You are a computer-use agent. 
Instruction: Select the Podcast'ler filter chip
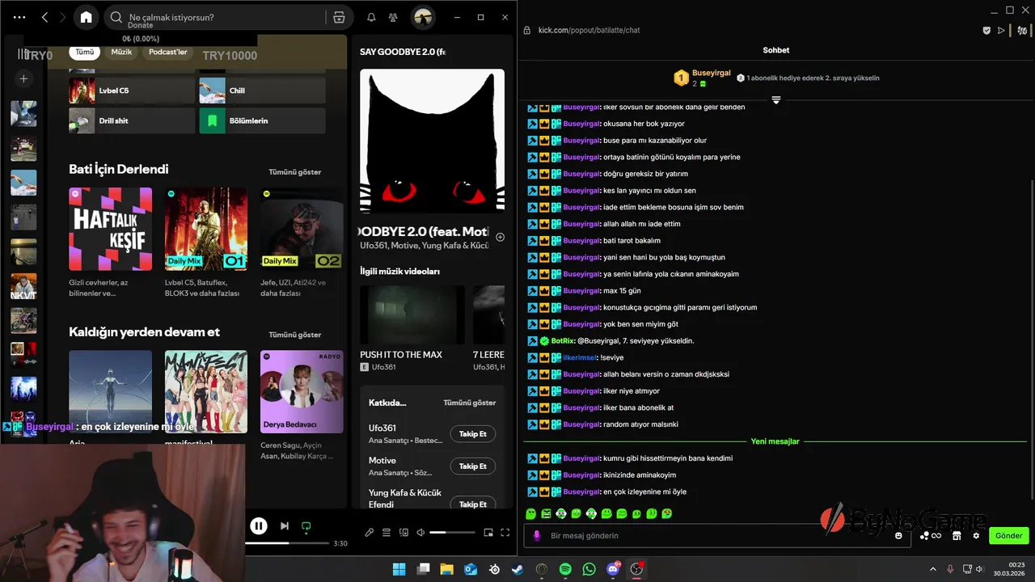pyautogui.click(x=168, y=52)
